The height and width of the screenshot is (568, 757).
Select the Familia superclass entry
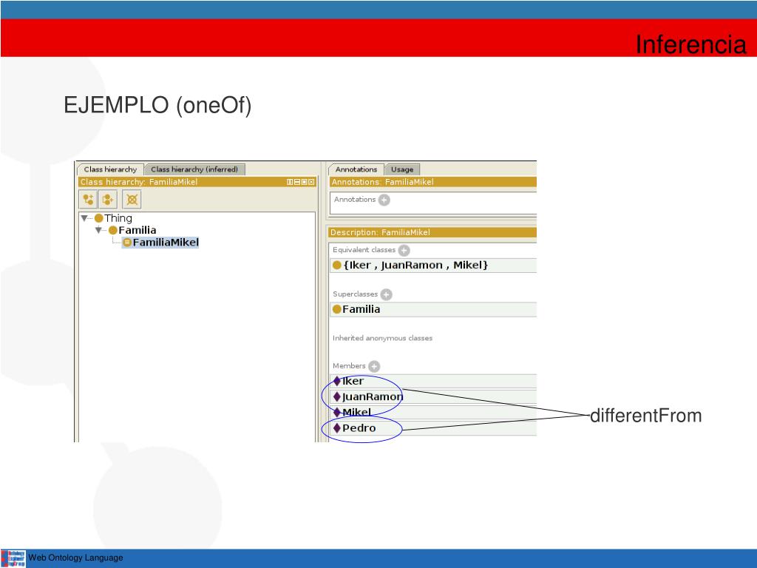point(433,309)
